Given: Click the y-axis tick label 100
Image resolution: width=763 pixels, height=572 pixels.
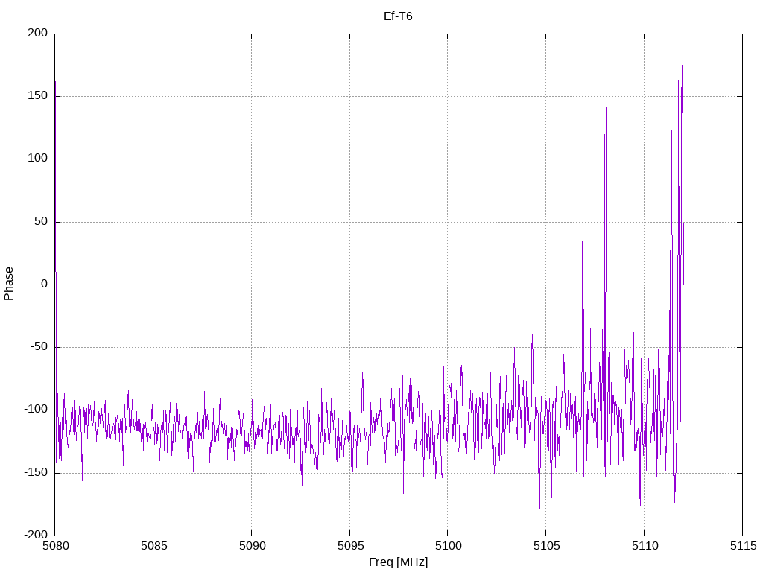Looking at the screenshot, I should point(38,159).
